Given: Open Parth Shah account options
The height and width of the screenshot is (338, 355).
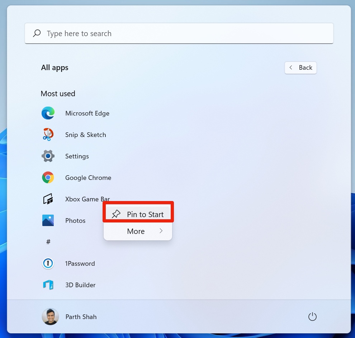Looking at the screenshot, I should (x=81, y=317).
